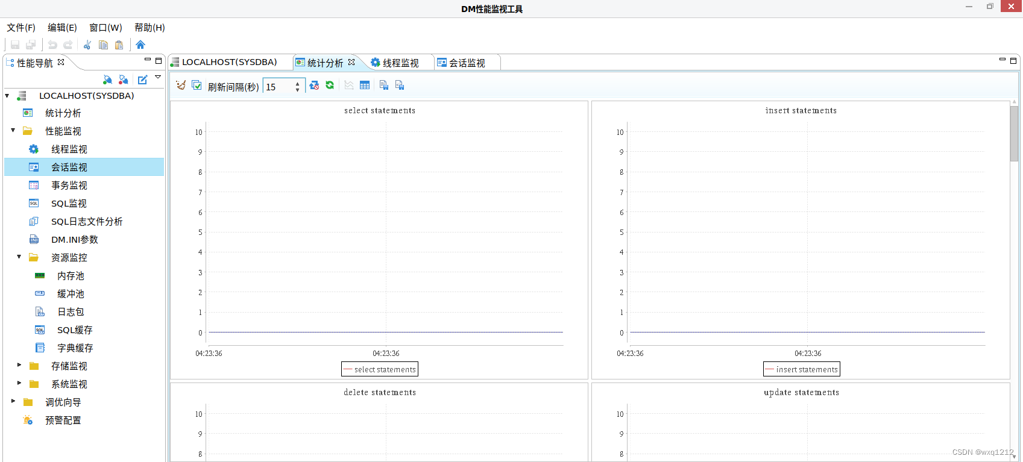Select 内存池 tree item

[71, 276]
